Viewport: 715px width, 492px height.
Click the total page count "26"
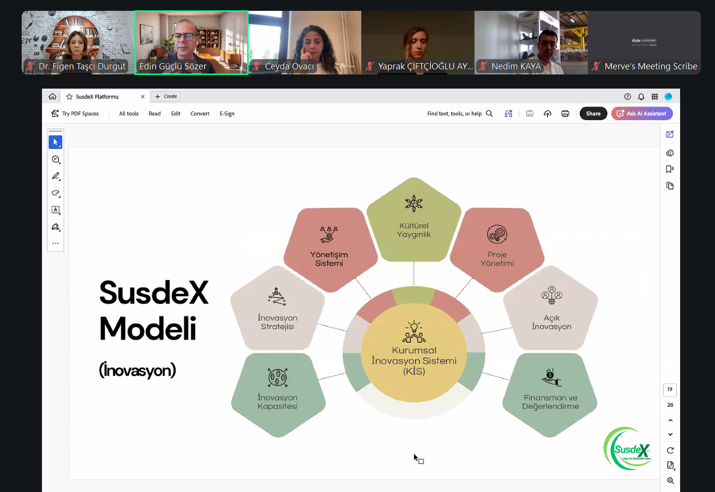pyautogui.click(x=670, y=405)
